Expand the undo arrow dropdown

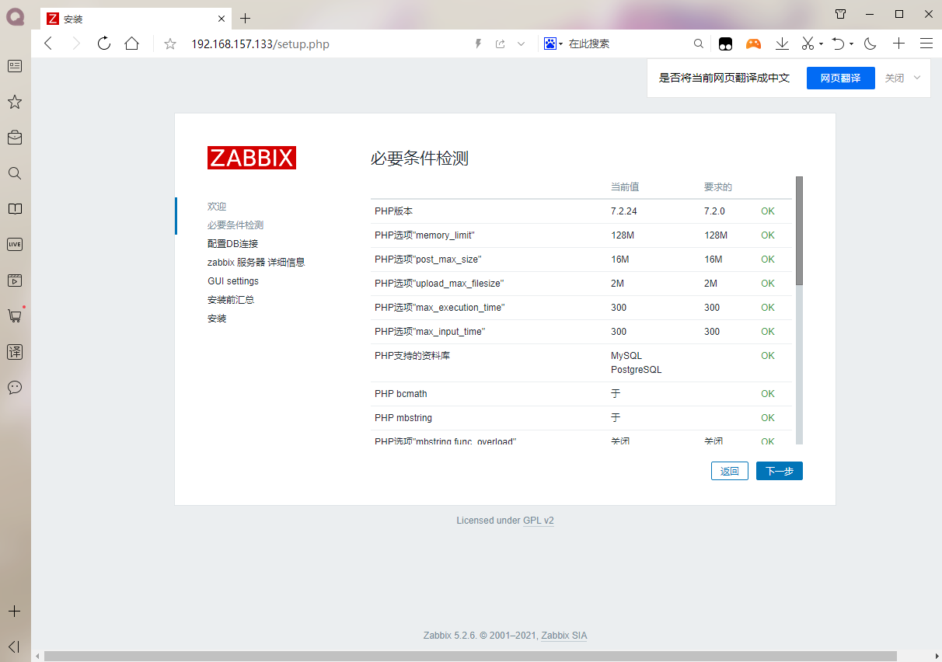[851, 44]
